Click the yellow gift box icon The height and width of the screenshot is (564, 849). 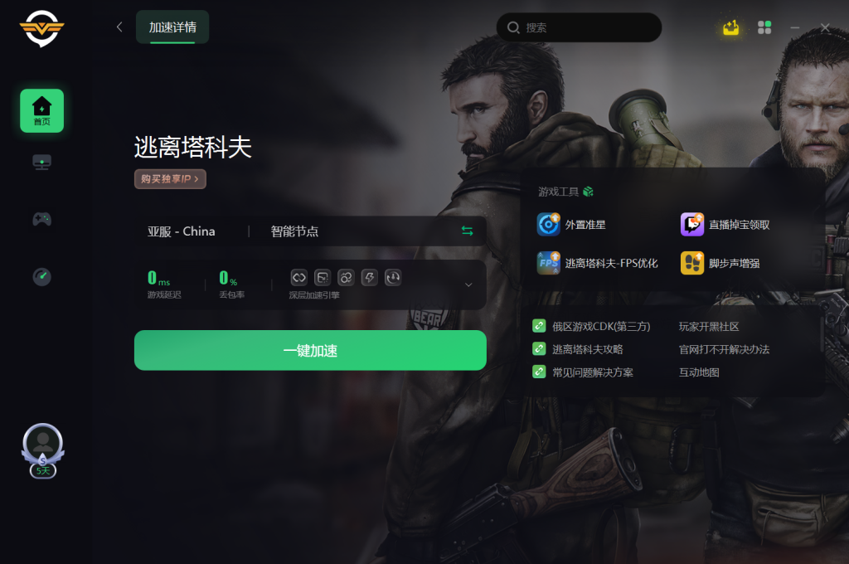[731, 27]
